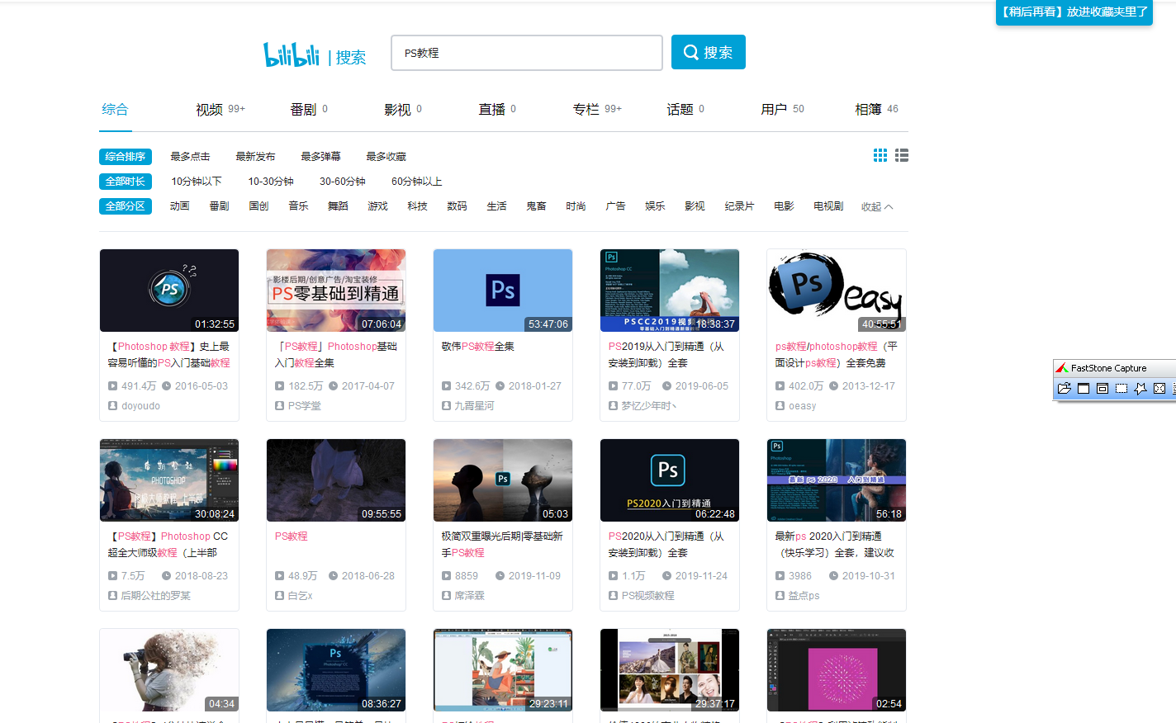The image size is (1176, 723).
Task: Open the 用户 results tab
Action: [x=782, y=109]
